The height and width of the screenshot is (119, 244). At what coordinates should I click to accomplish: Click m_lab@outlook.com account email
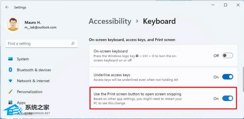tap(40, 27)
